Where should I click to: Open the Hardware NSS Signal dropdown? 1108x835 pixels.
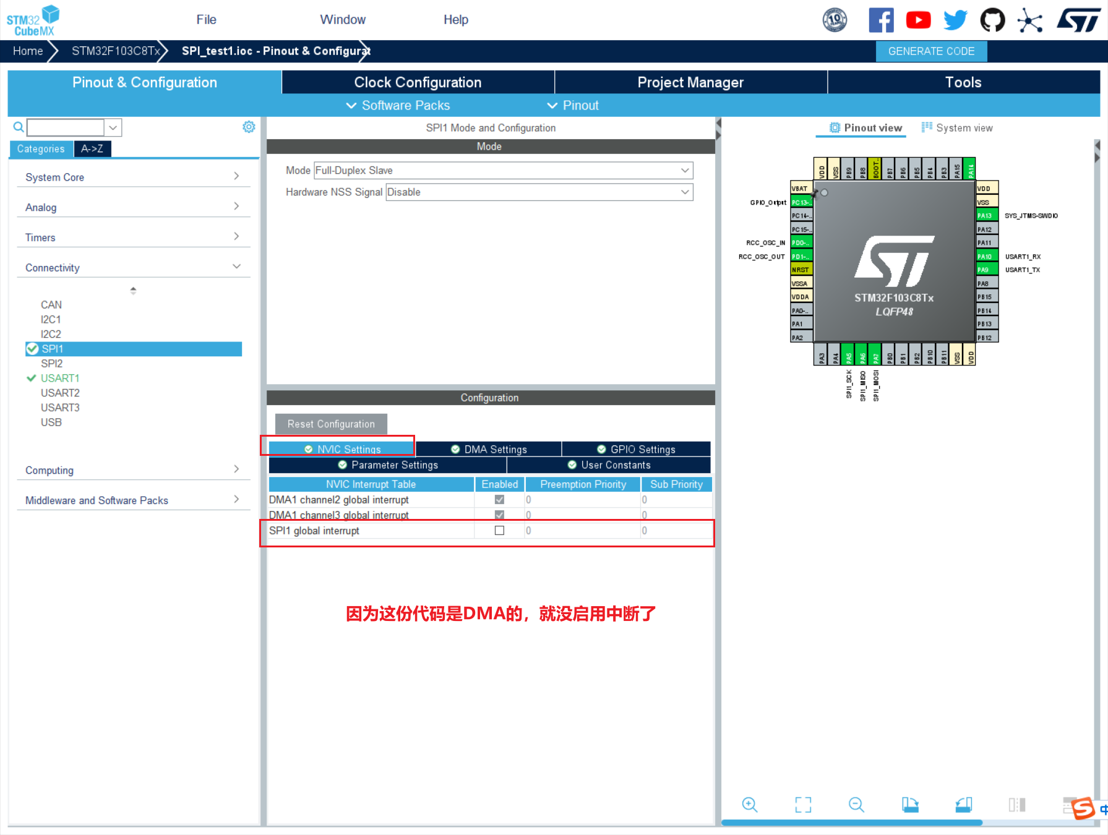pos(539,192)
